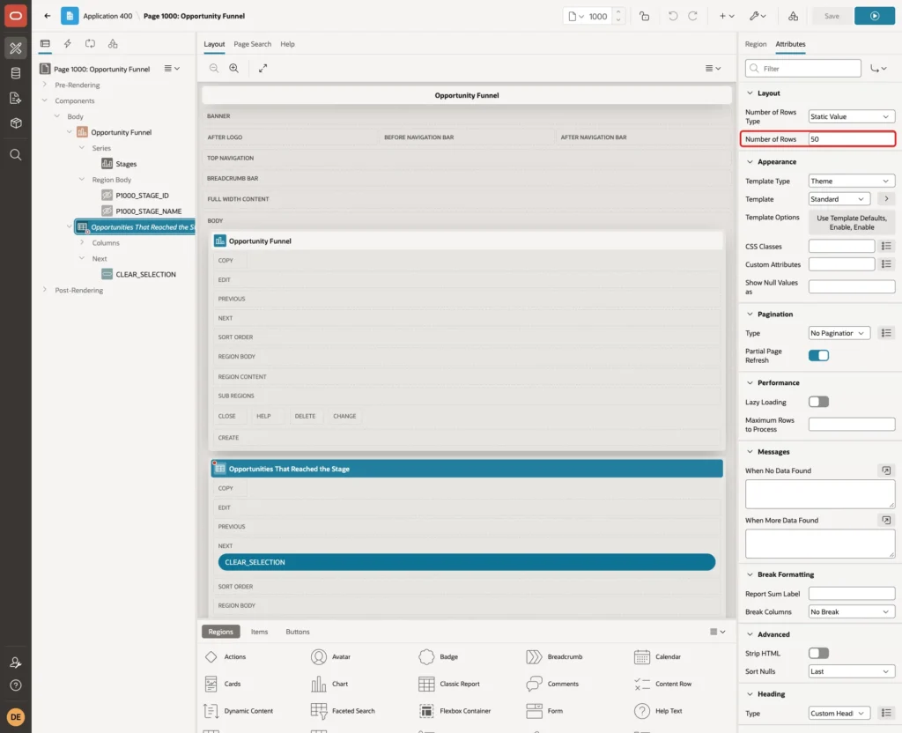This screenshot has width=902, height=733.
Task: Collapse the Layout section
Action: click(x=750, y=93)
